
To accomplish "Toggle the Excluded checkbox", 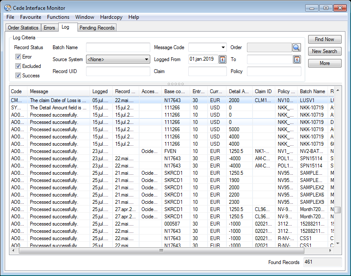I will coord(18,66).
